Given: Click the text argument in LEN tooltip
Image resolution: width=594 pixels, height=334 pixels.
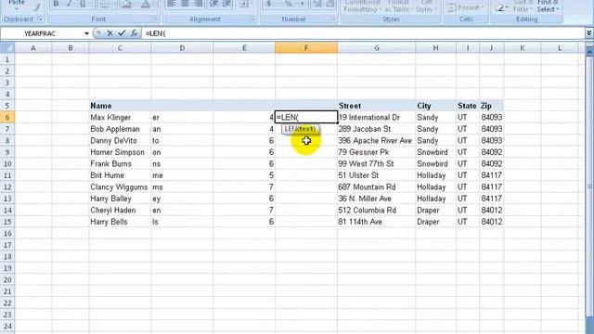Looking at the screenshot, I should [306, 129].
